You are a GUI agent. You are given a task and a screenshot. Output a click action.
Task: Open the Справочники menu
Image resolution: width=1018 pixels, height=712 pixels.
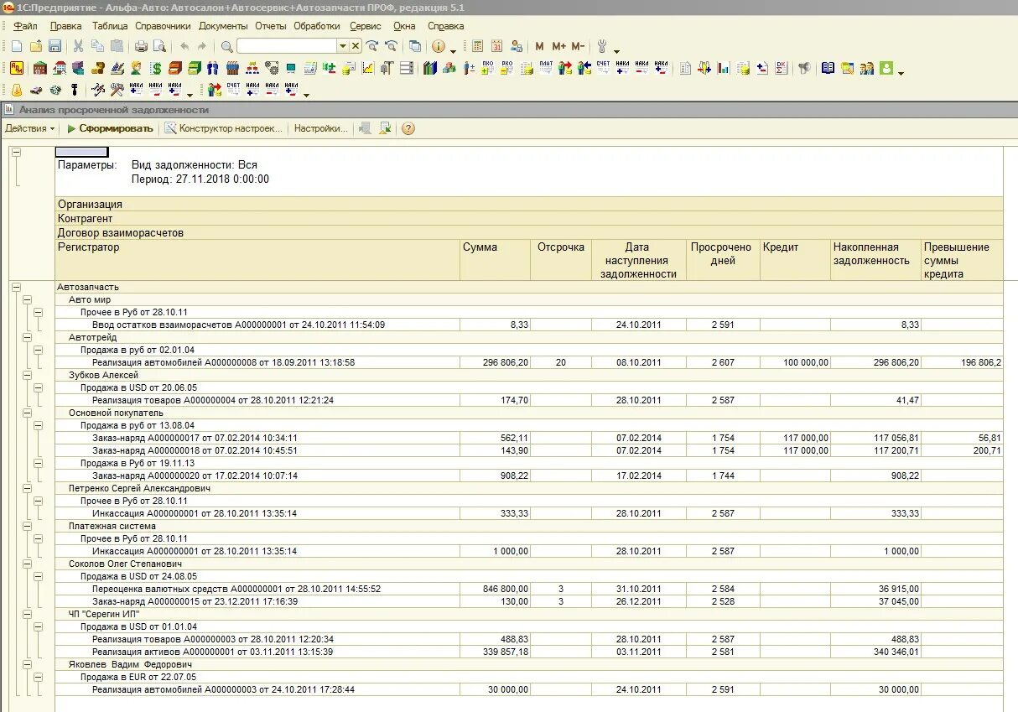coord(163,26)
